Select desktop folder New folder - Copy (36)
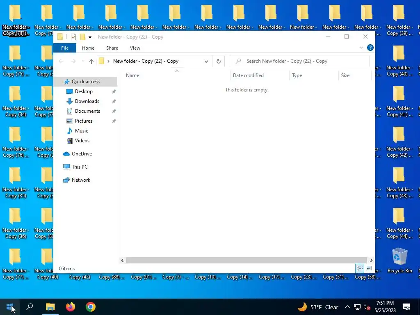 pyautogui.click(x=15, y=224)
